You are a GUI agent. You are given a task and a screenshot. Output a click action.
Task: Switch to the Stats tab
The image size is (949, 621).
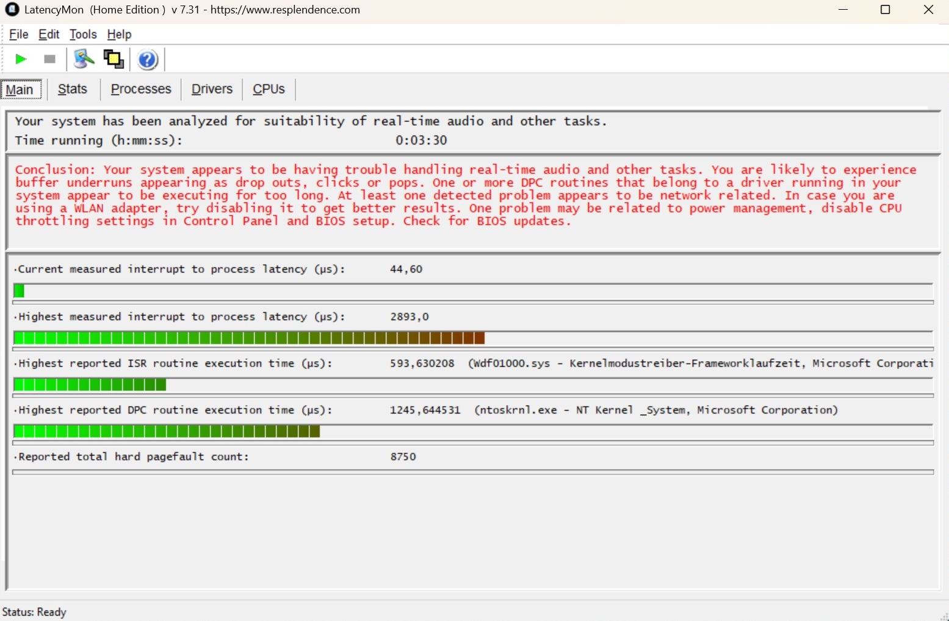click(73, 89)
